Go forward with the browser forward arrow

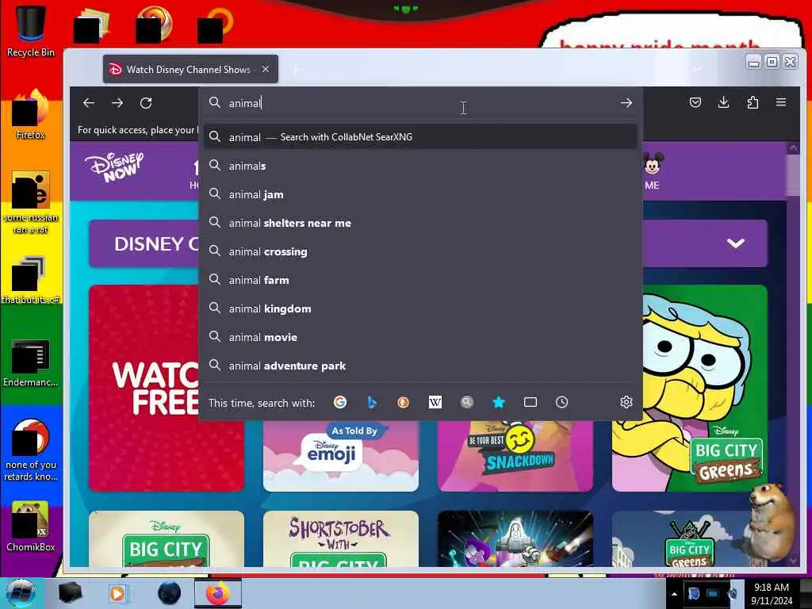(117, 102)
